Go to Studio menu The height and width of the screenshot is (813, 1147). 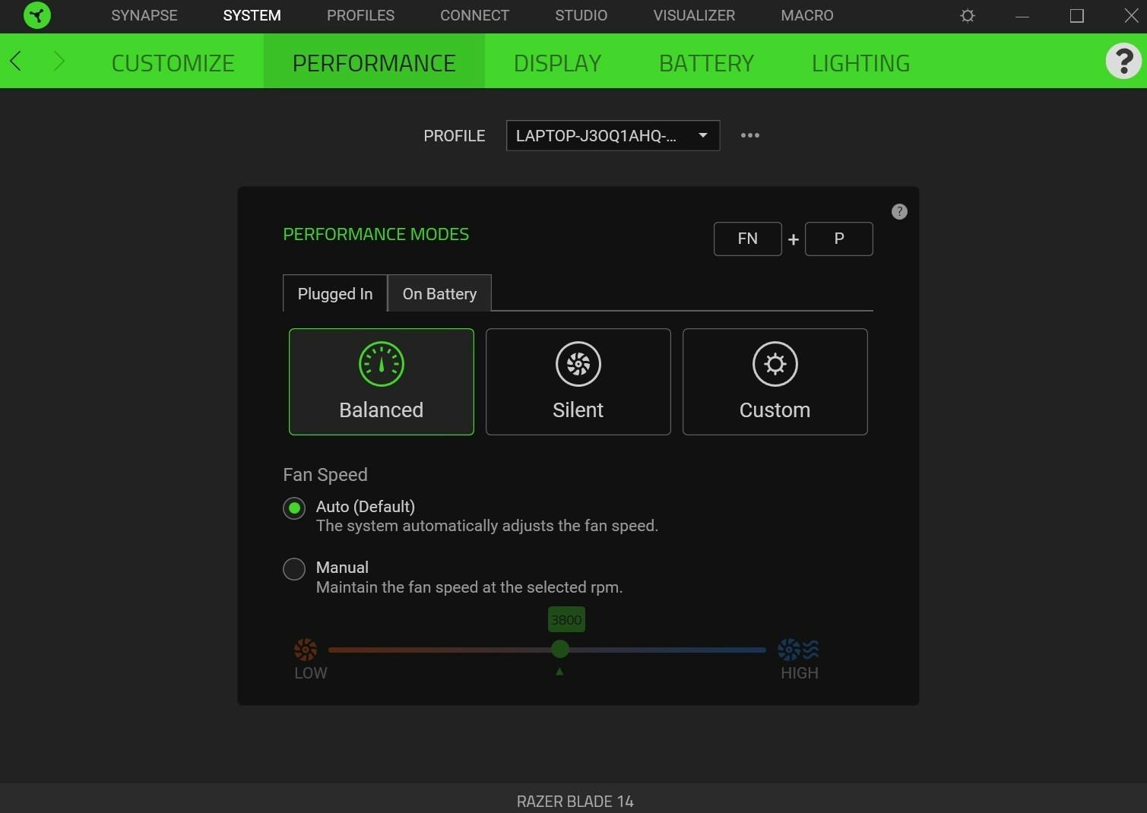[x=581, y=15]
